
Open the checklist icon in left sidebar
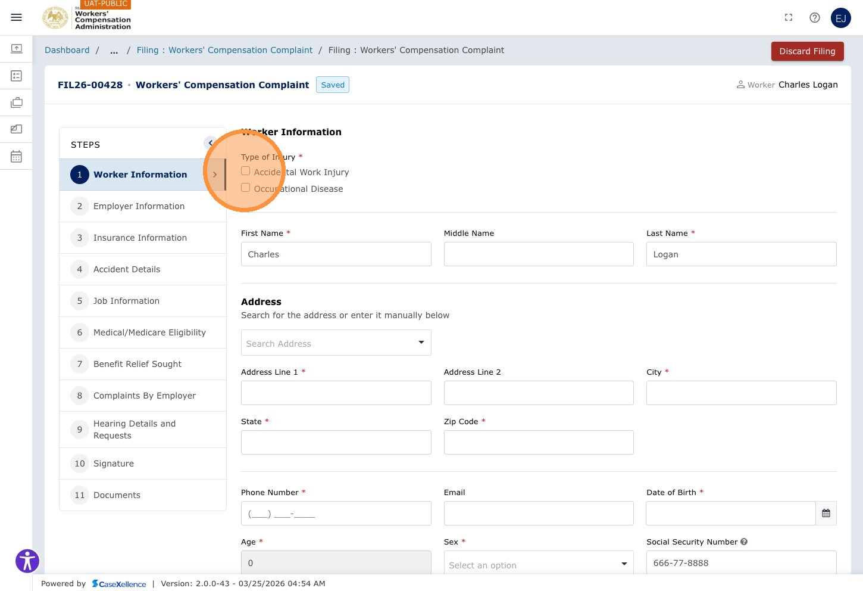pyautogui.click(x=17, y=76)
